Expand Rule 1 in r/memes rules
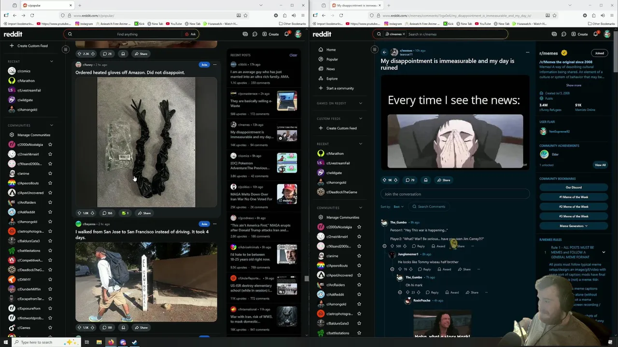The width and height of the screenshot is (618, 347). pos(604,252)
